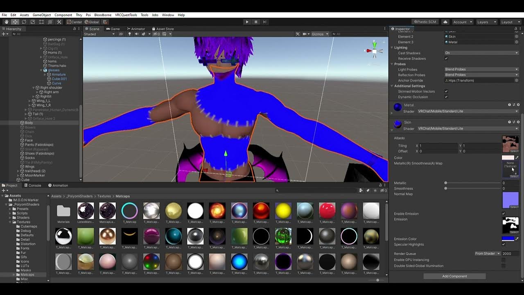The width and height of the screenshot is (524, 295).
Task: Open Gizmos dropdown
Action: [x=320, y=34]
